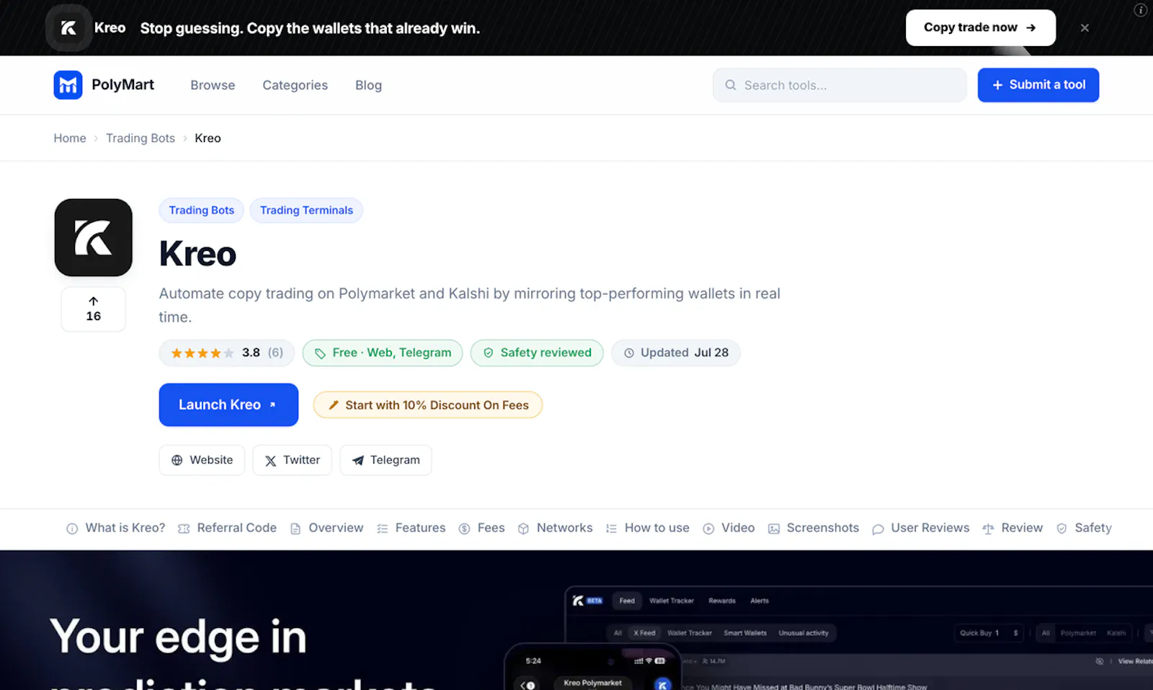The width and height of the screenshot is (1153, 690).
Task: Navigate to Trading Bots breadcrumb
Action: click(x=141, y=138)
